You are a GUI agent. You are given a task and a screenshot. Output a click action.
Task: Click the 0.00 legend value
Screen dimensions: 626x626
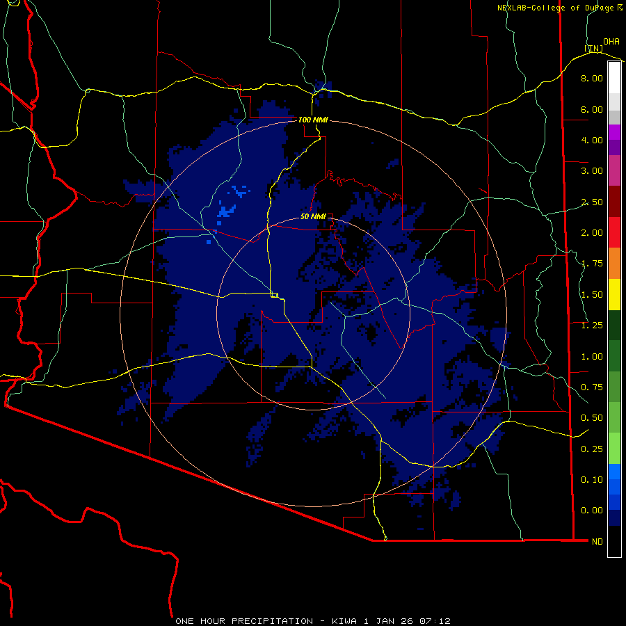tap(592, 511)
